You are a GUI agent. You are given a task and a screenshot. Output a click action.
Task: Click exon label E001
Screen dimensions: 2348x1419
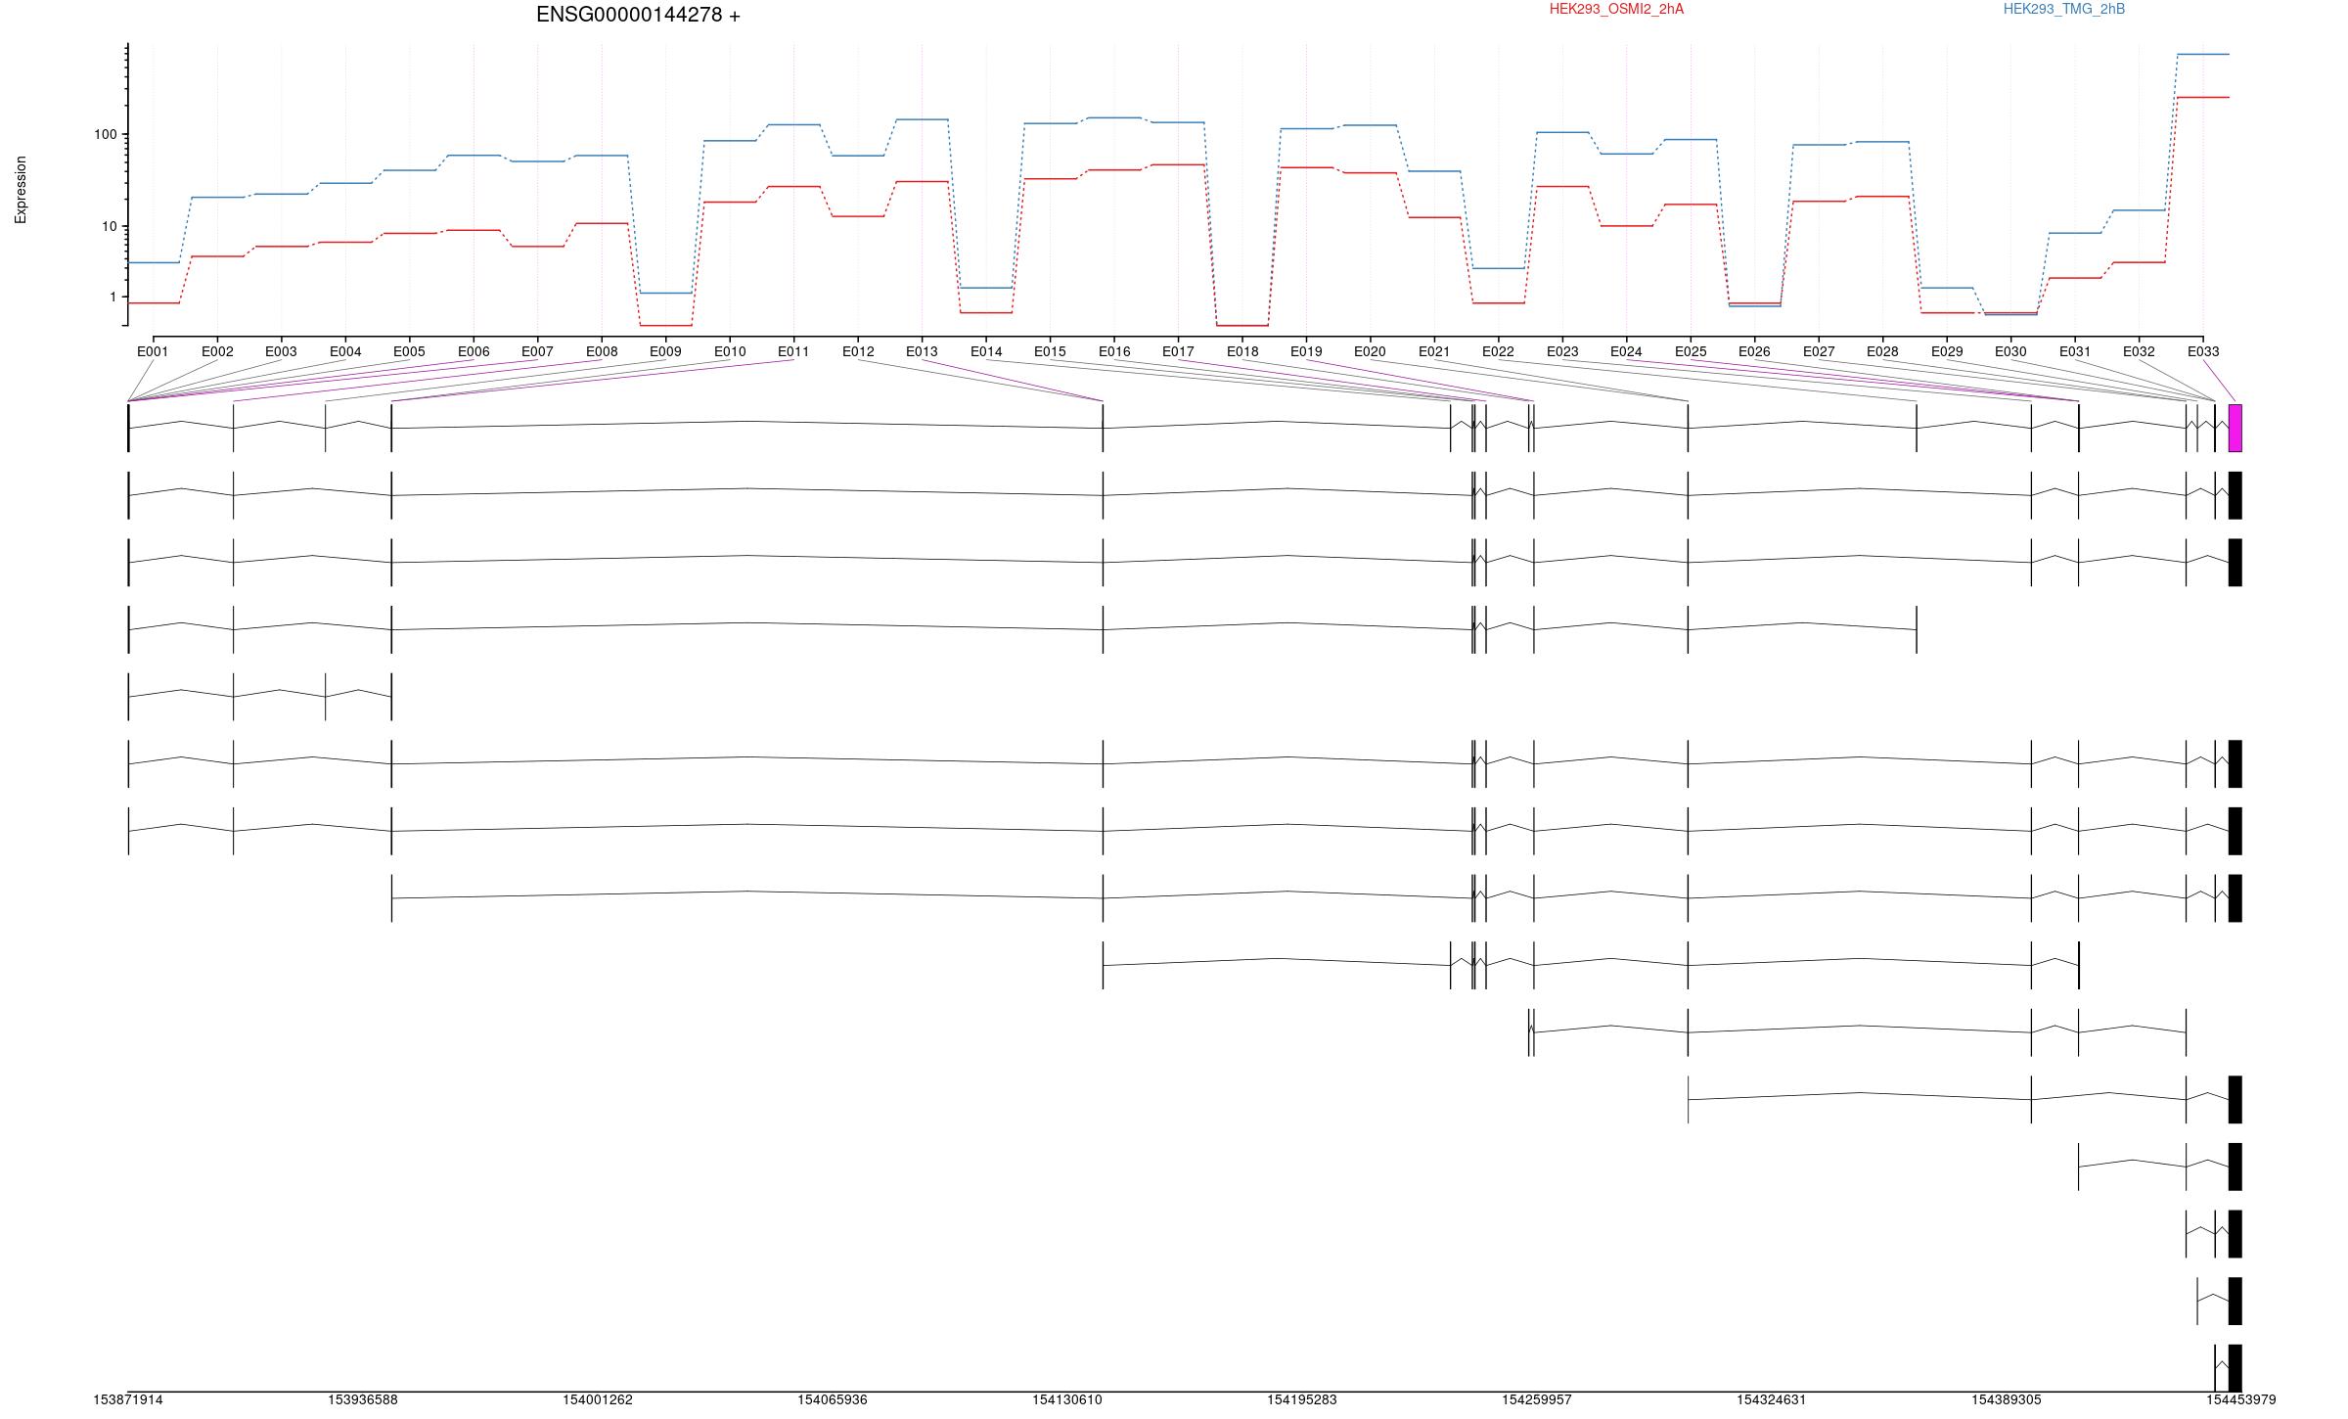(x=153, y=351)
